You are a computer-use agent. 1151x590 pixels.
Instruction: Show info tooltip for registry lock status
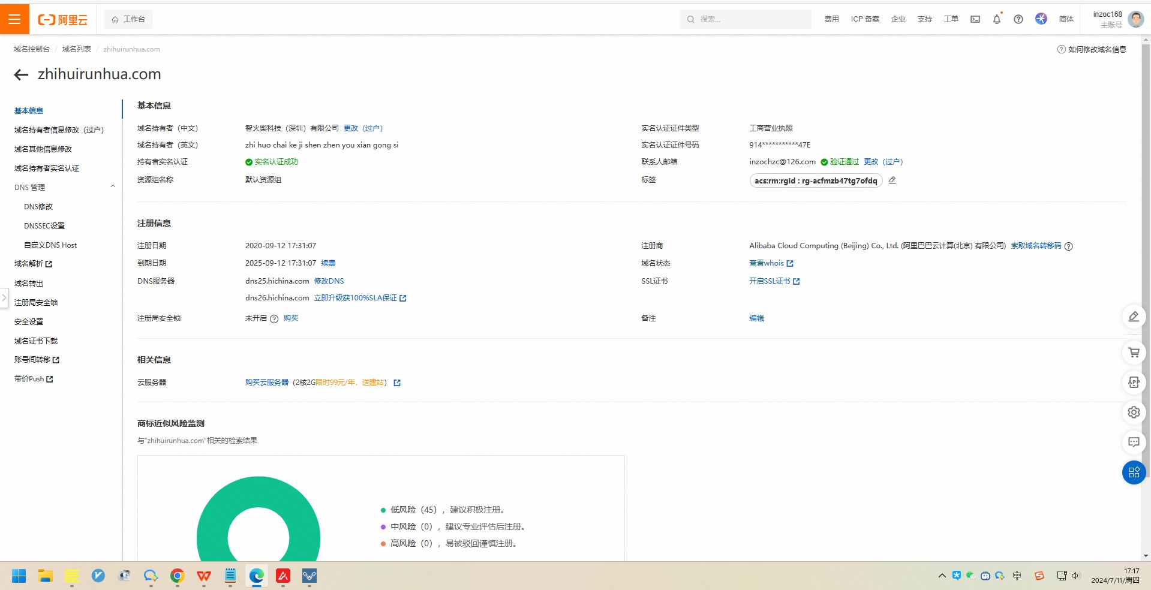[x=274, y=319]
